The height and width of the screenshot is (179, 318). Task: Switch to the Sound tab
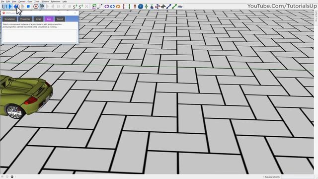(x=60, y=19)
